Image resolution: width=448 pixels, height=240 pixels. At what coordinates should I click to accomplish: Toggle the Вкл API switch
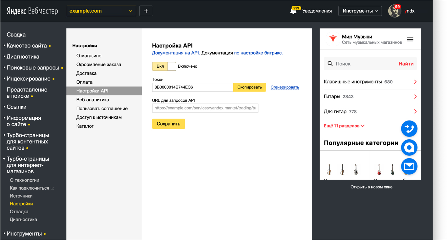164,66
